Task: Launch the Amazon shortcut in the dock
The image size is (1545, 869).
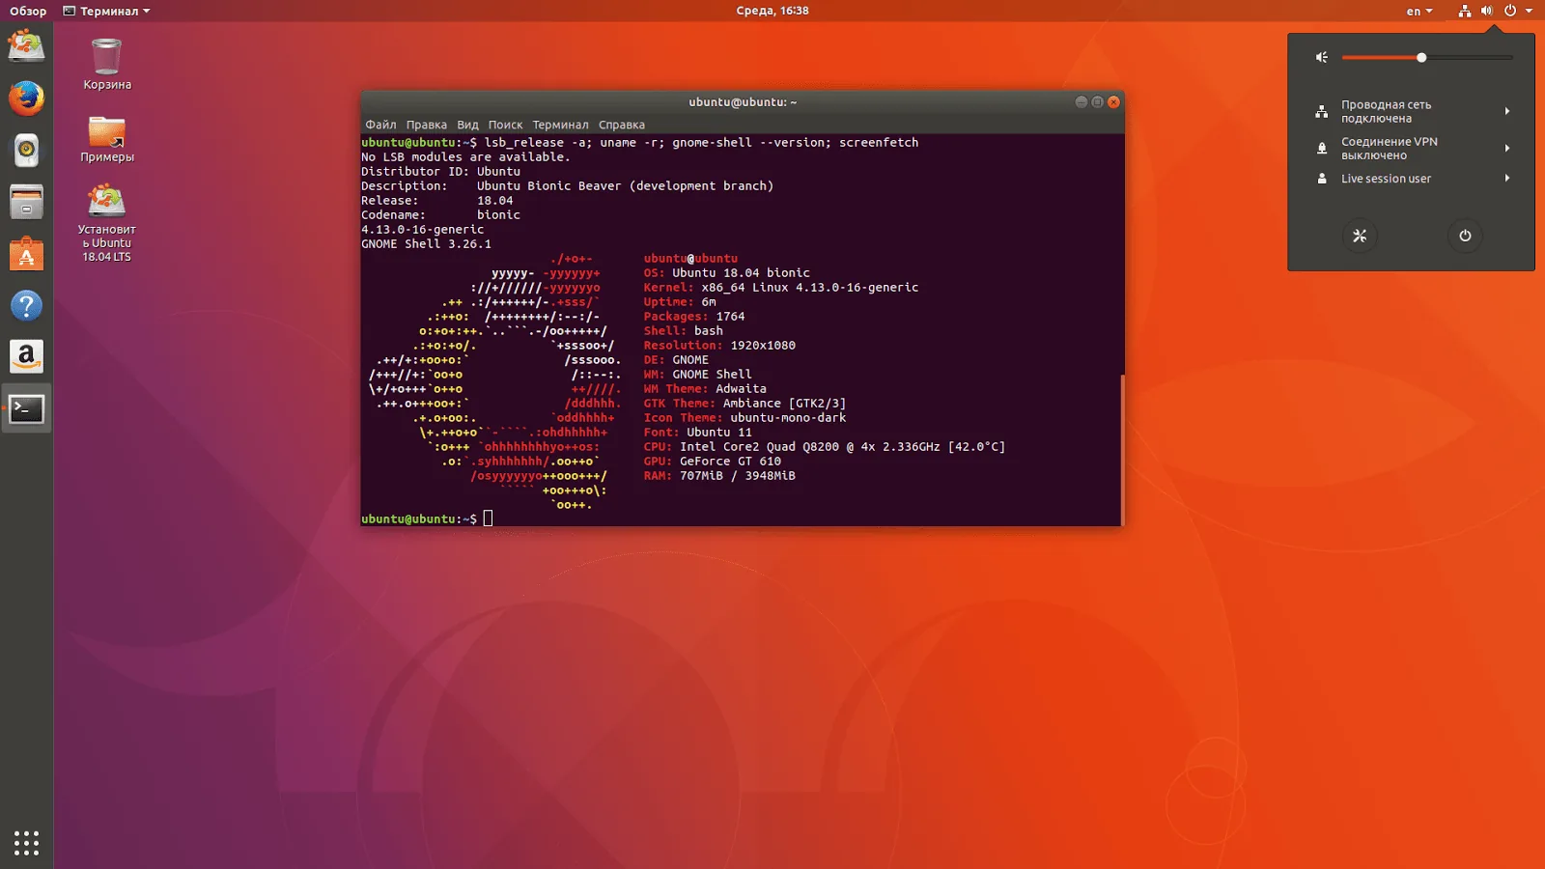Action: (26, 356)
